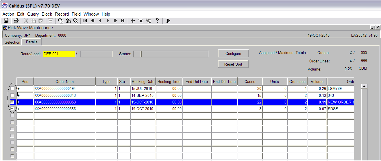Sort by the Ord Lines column header

pos(297,82)
